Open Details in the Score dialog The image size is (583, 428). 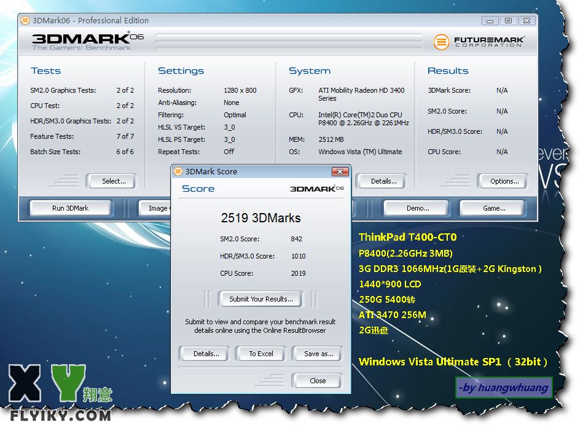tap(204, 354)
